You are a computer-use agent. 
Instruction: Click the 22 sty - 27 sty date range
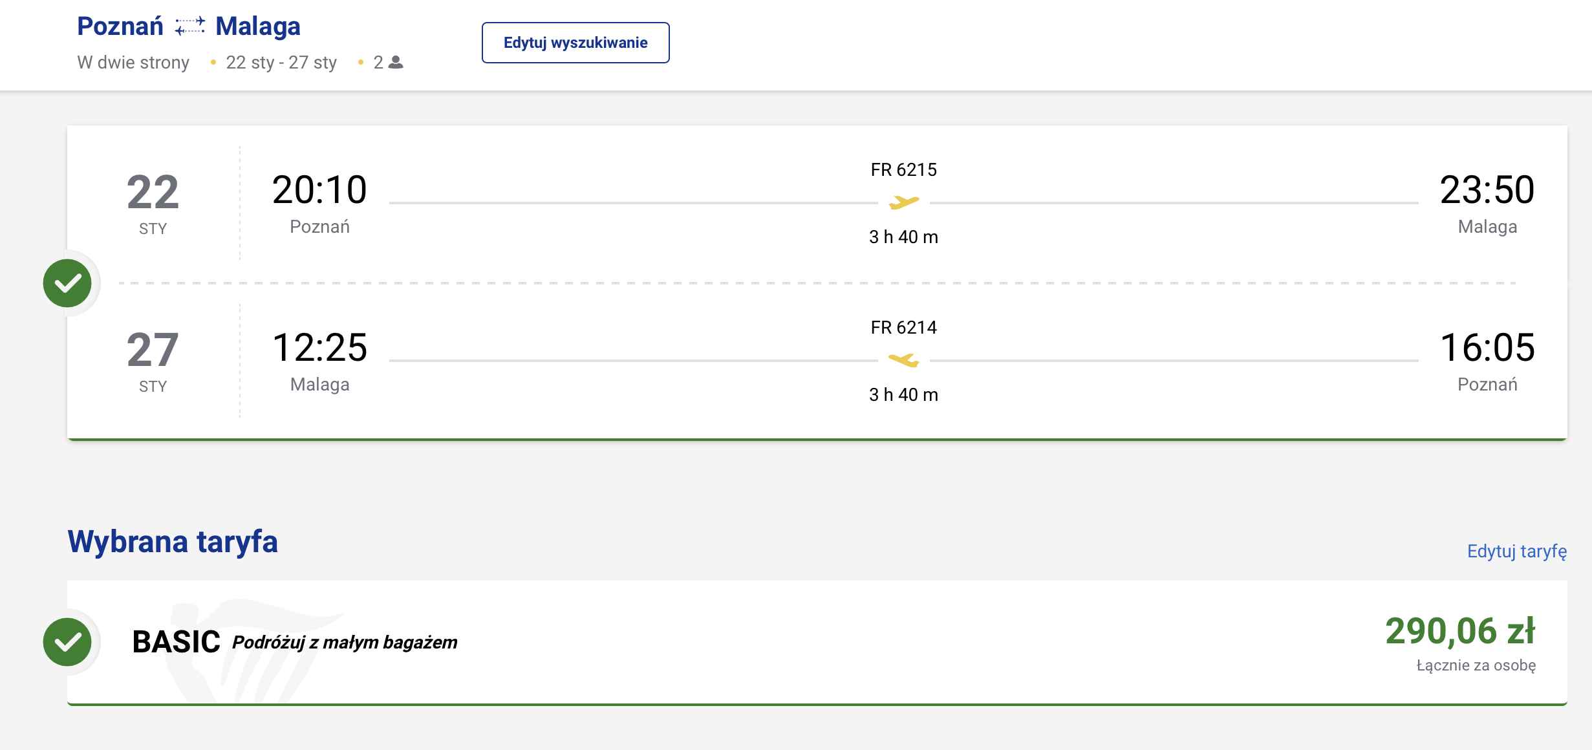point(281,62)
